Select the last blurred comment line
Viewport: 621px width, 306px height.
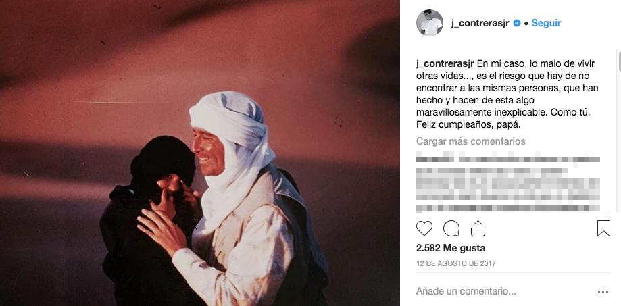coord(508,208)
